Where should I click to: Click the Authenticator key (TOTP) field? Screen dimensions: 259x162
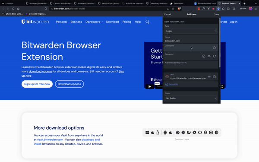191,65
